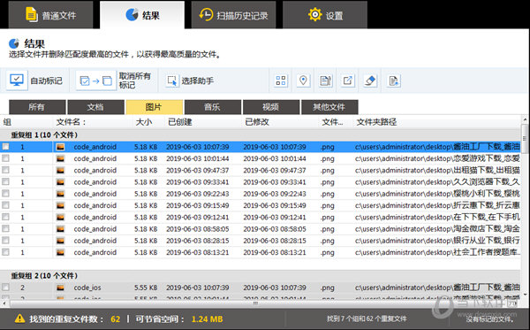Sort by the 大小 column header

click(144, 122)
